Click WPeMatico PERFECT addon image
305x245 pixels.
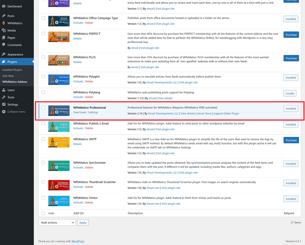pos(59,37)
